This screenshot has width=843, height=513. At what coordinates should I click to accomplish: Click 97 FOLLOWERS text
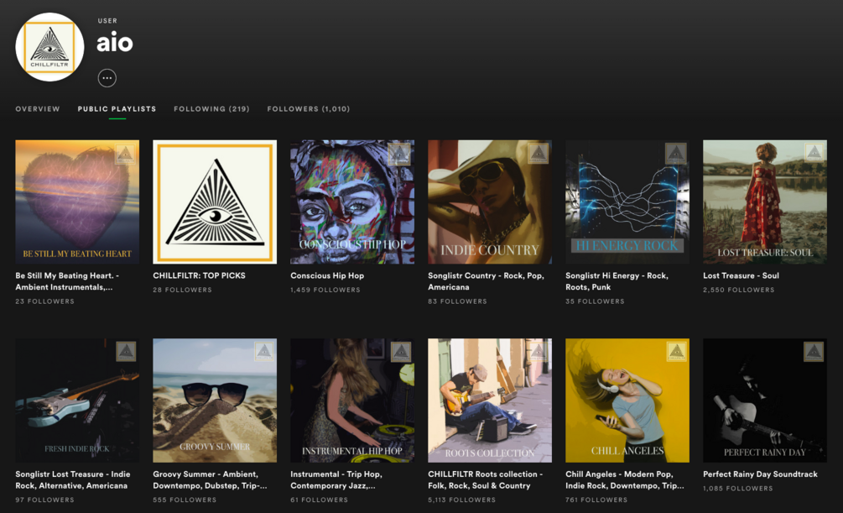point(44,500)
